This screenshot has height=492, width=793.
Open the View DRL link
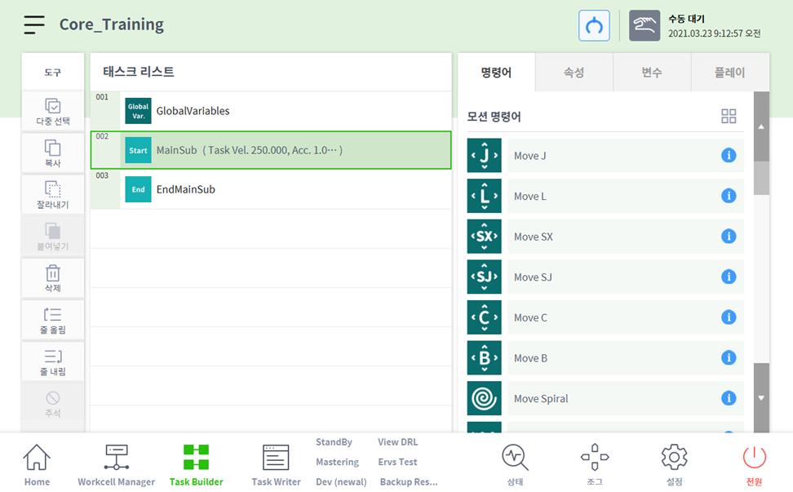pyautogui.click(x=397, y=442)
